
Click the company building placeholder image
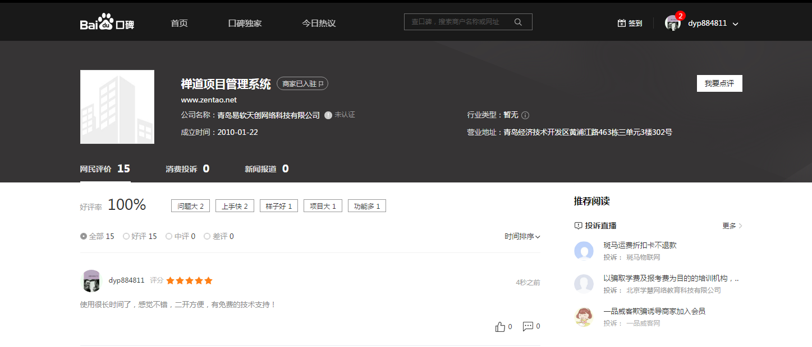point(117,107)
